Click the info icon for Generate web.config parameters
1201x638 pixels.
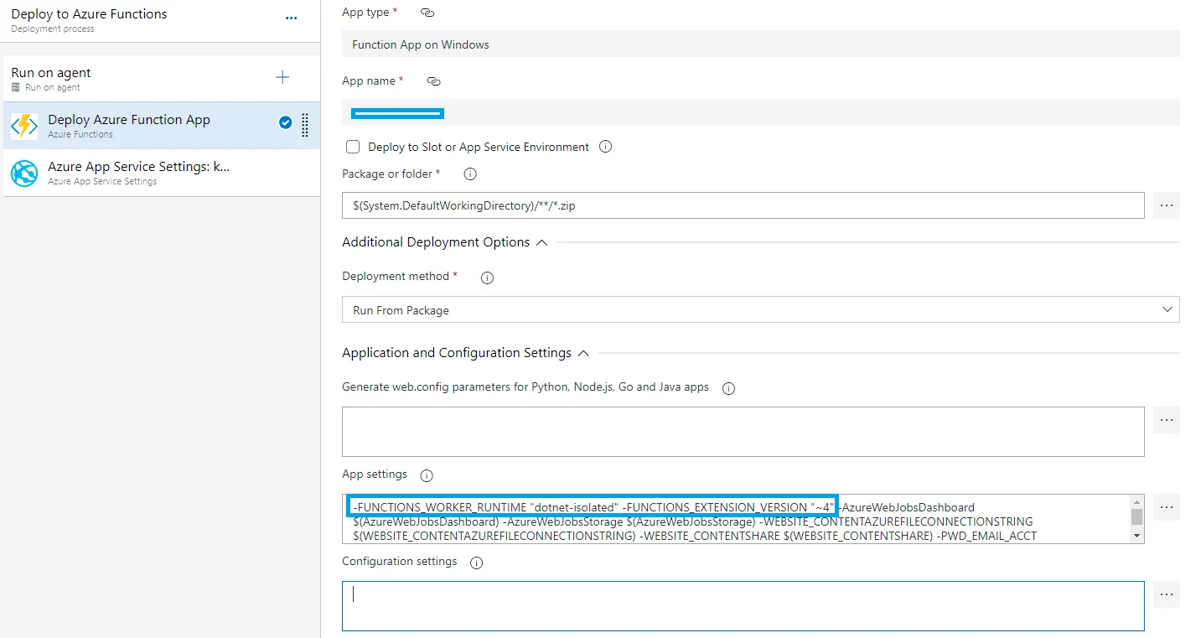pyautogui.click(x=728, y=388)
